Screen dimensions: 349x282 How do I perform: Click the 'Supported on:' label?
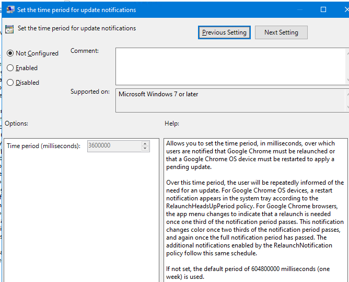point(90,92)
